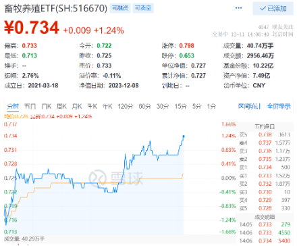This screenshot has height=246, width=297.
Task: Switch to the 月K chart tab
Action: (77, 106)
